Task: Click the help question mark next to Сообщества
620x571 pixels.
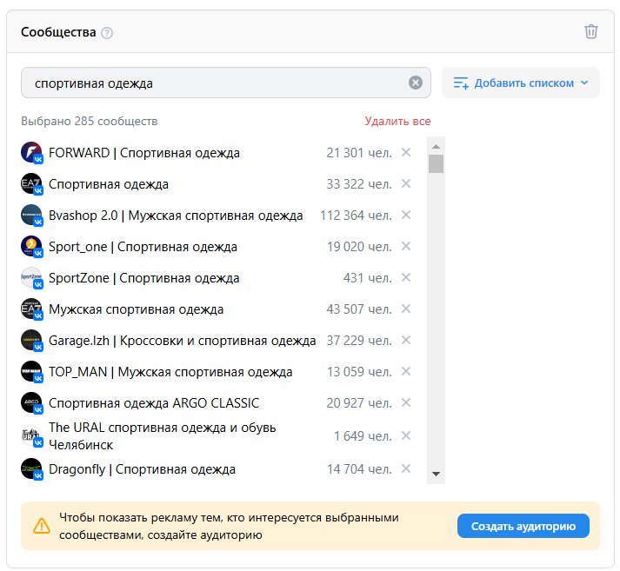Action: pyautogui.click(x=107, y=33)
